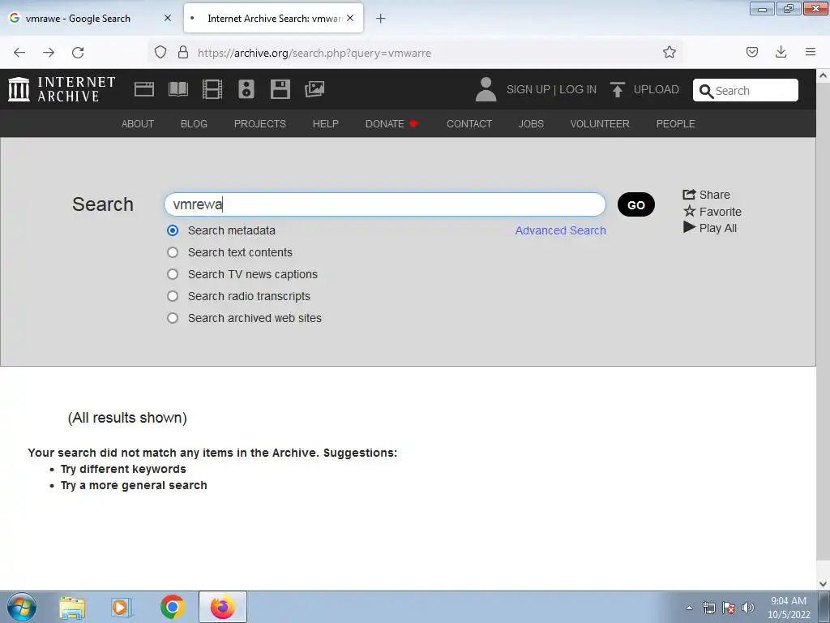Click the upload arrow icon
This screenshot has height=623, width=830.
tap(617, 89)
